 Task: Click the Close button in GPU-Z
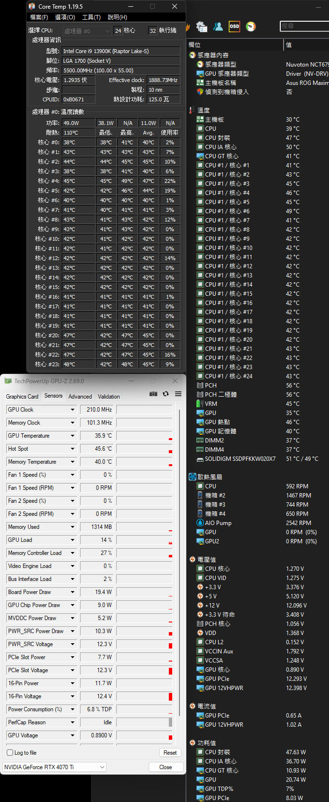tap(165, 767)
